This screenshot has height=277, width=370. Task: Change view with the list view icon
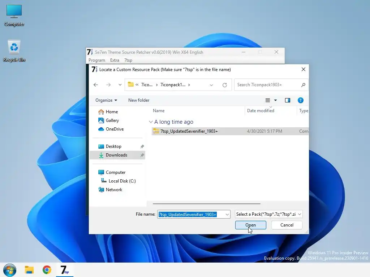pos(268,100)
